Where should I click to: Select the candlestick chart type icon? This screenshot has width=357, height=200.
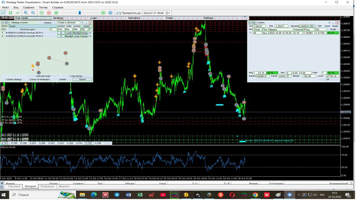[x=10, y=13]
